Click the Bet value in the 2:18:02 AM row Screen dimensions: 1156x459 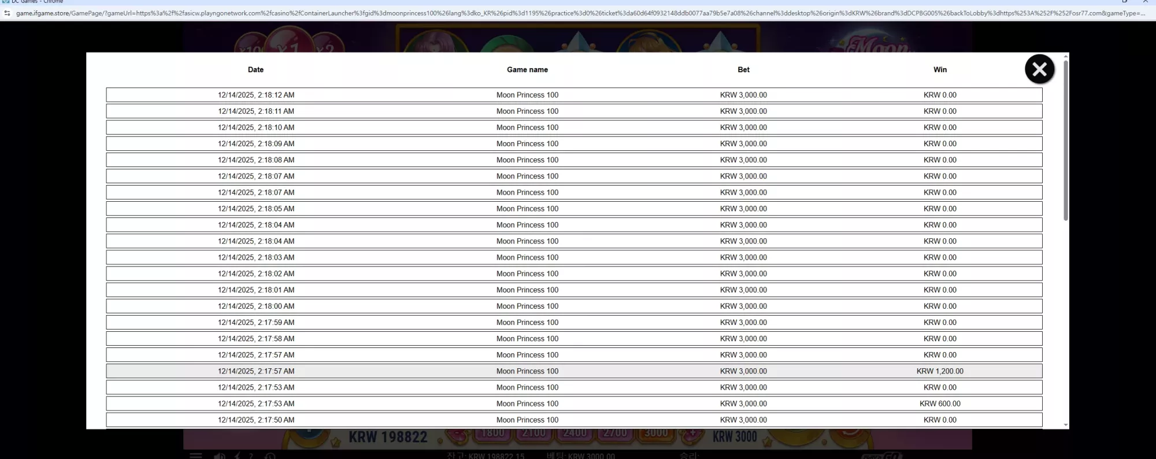coord(743,274)
